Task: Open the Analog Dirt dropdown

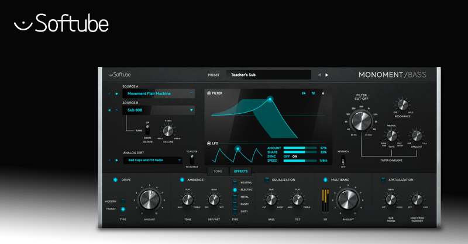Action: click(153, 161)
